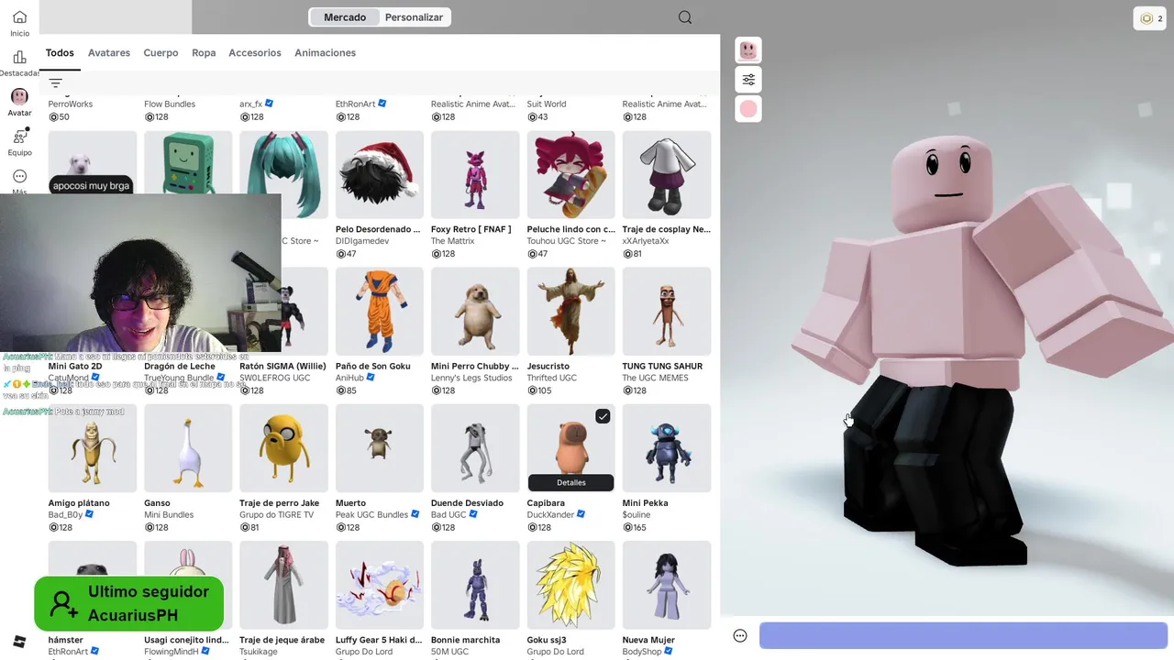
Task: Open the Foxy Retro FNAF item thumbnail
Action: [475, 175]
